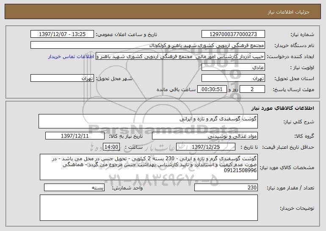Click the گروه کالا label
Viewport: 326px width, 231px height.
tap(304, 136)
